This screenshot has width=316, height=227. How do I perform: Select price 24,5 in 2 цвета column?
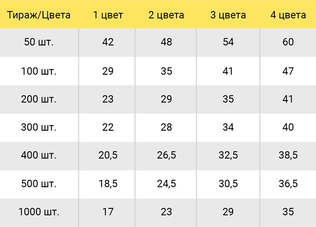(x=167, y=183)
